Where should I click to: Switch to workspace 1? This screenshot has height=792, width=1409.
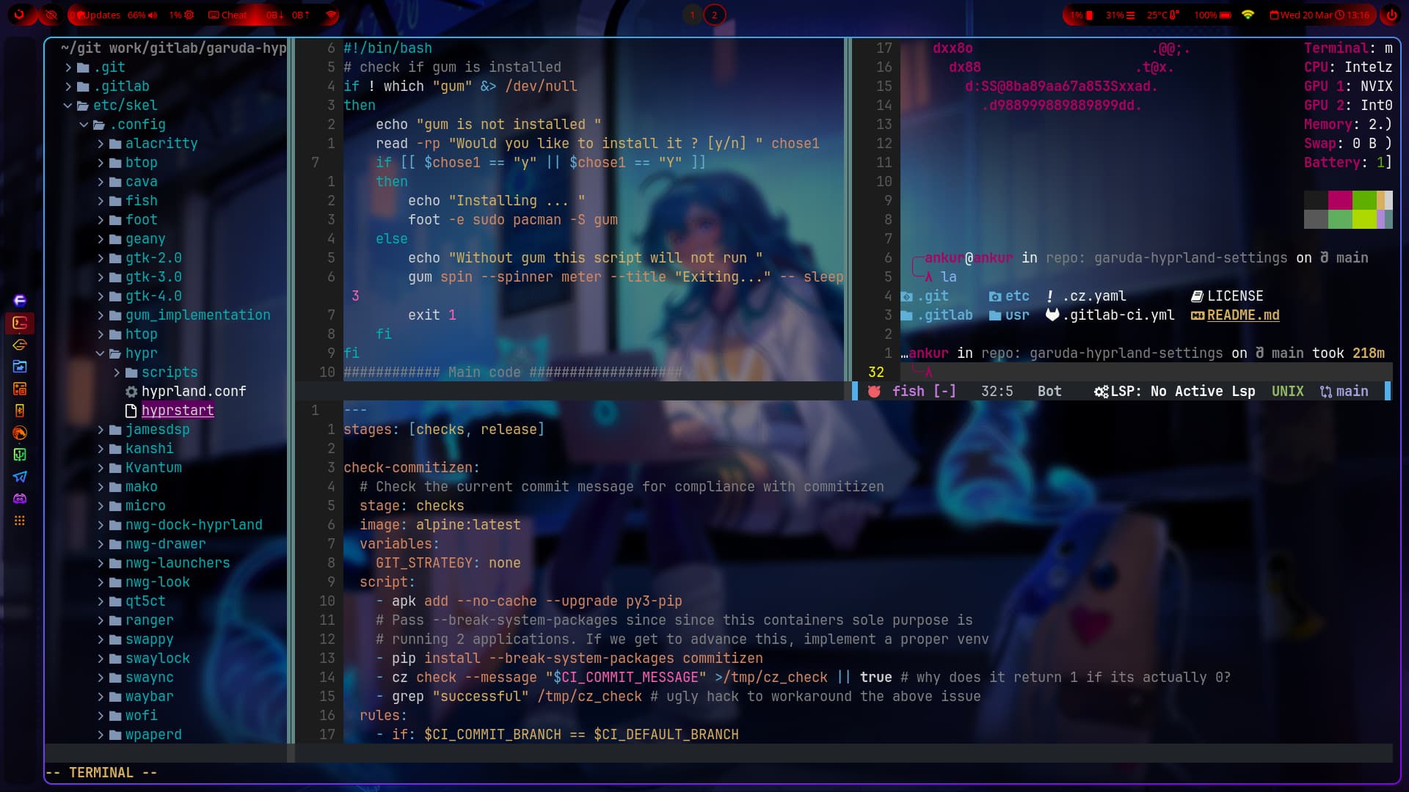click(x=692, y=15)
